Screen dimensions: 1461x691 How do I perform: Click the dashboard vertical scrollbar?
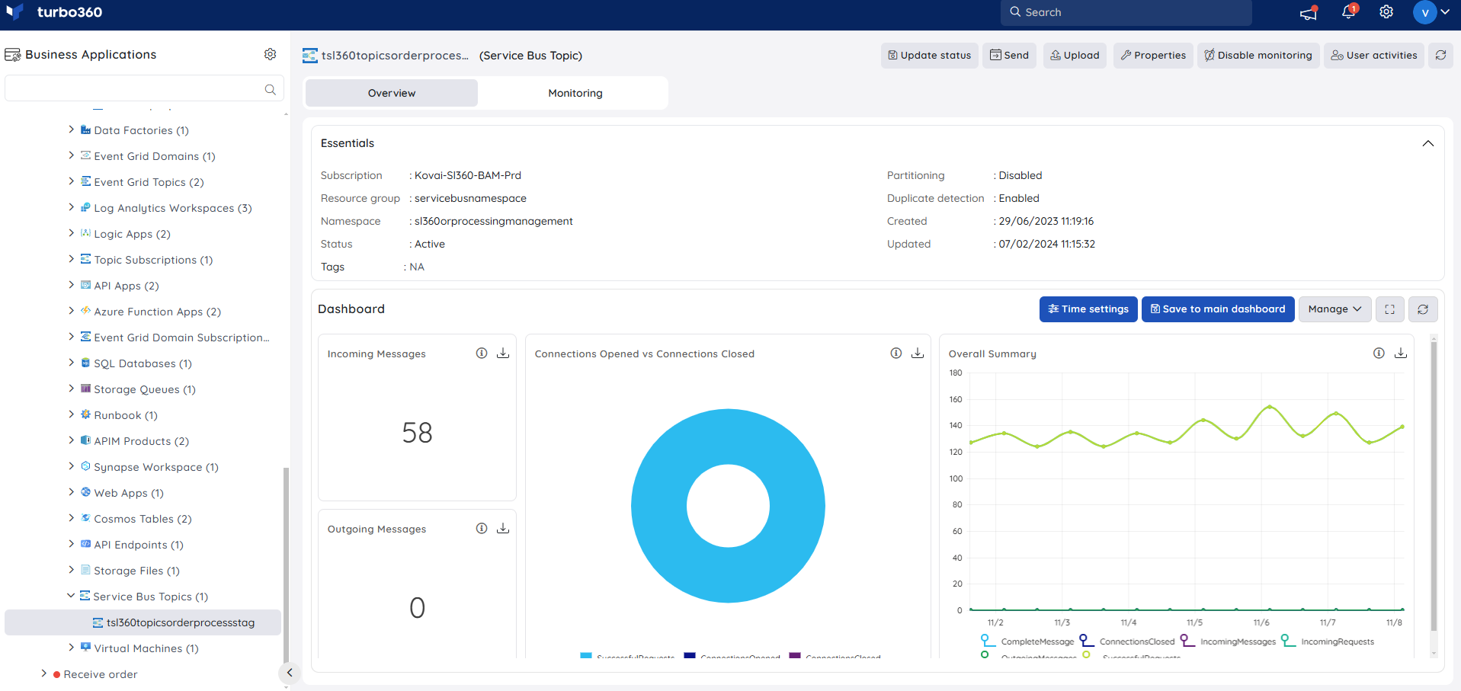[1434, 486]
